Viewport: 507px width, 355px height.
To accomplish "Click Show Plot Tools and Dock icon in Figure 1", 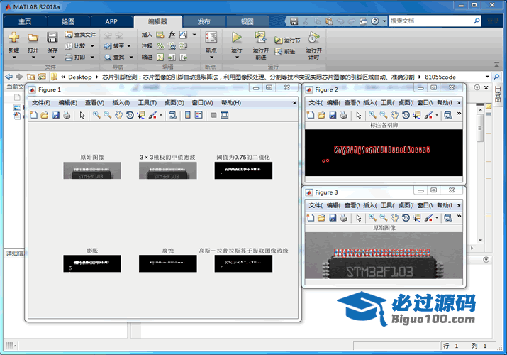I will 224,115.
